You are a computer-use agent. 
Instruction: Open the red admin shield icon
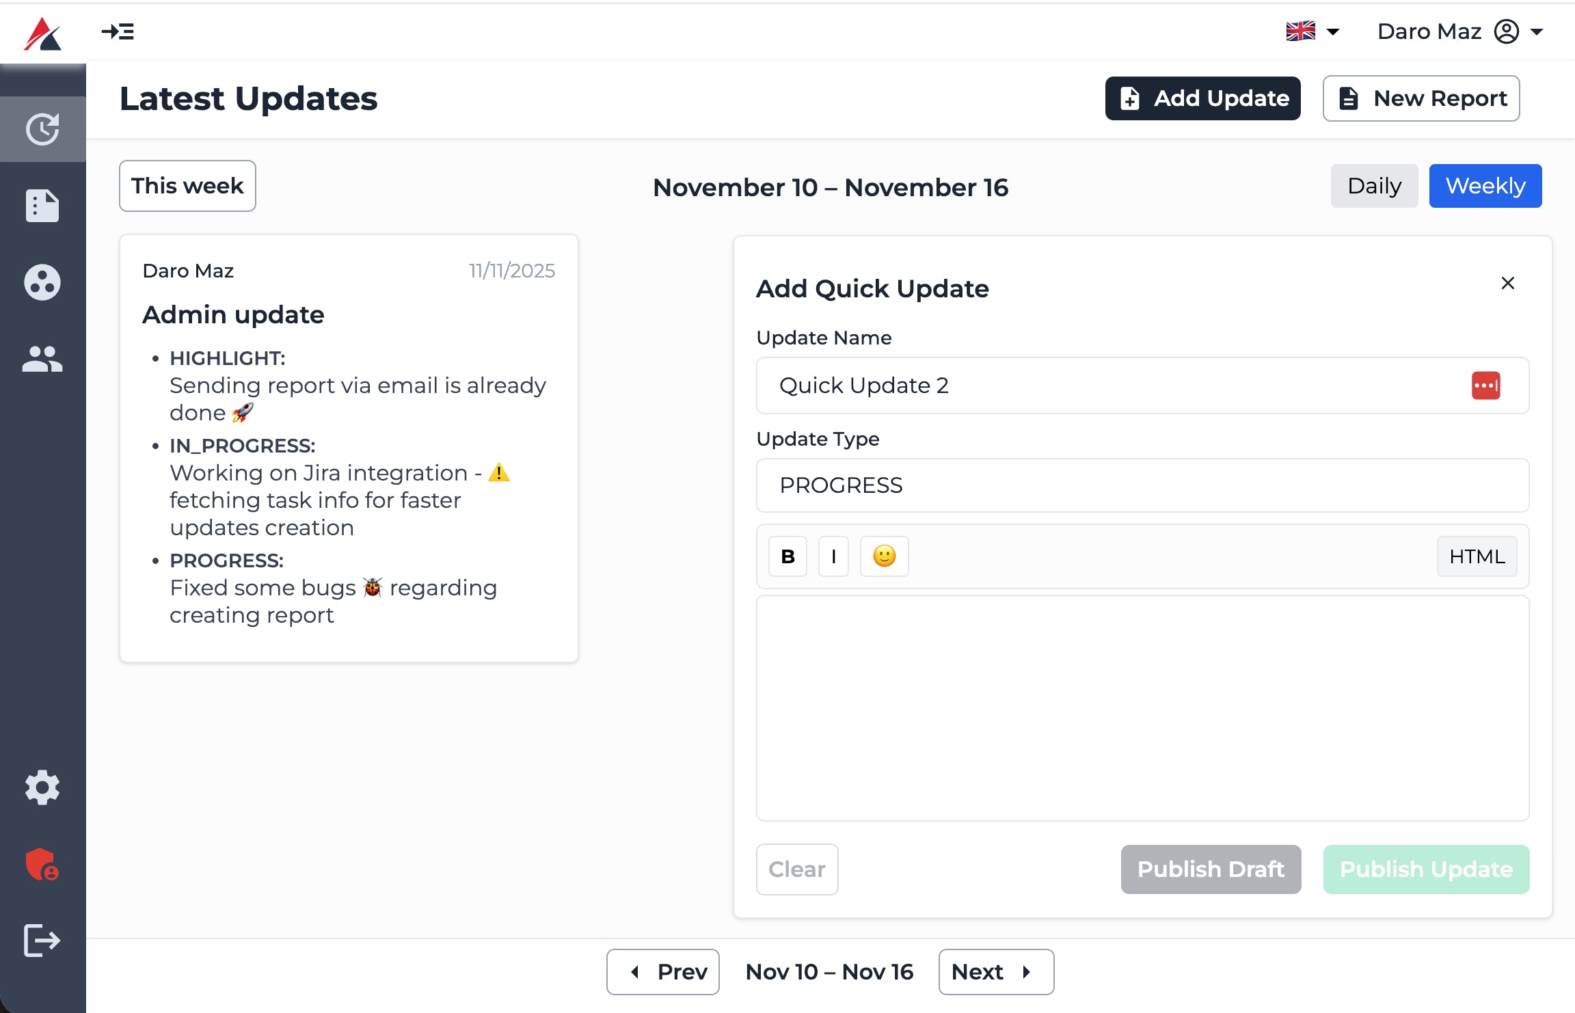coord(42,865)
